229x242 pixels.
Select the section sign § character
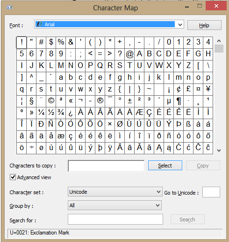pos(31,101)
